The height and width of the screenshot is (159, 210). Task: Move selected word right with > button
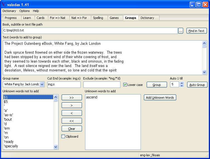click(72, 105)
